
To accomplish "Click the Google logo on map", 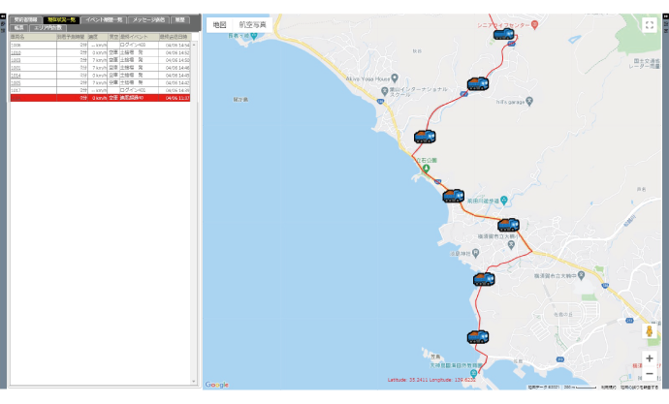I will tap(217, 385).
